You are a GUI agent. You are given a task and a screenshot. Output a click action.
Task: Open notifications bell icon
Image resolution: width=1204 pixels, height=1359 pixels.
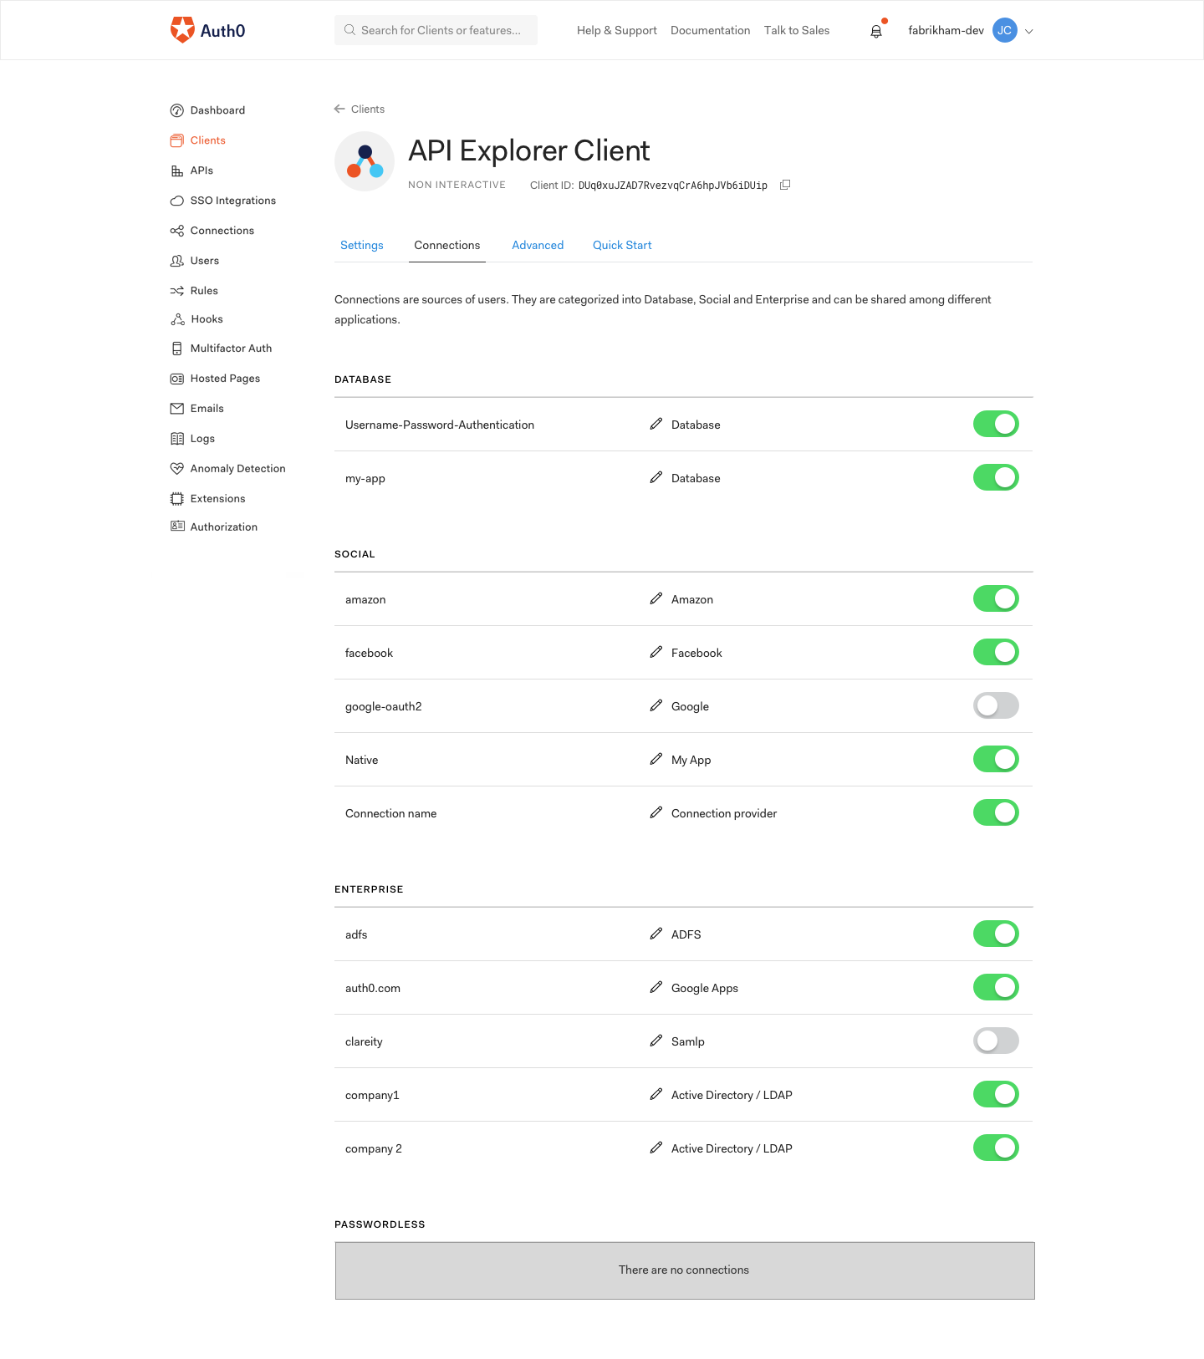click(x=875, y=30)
